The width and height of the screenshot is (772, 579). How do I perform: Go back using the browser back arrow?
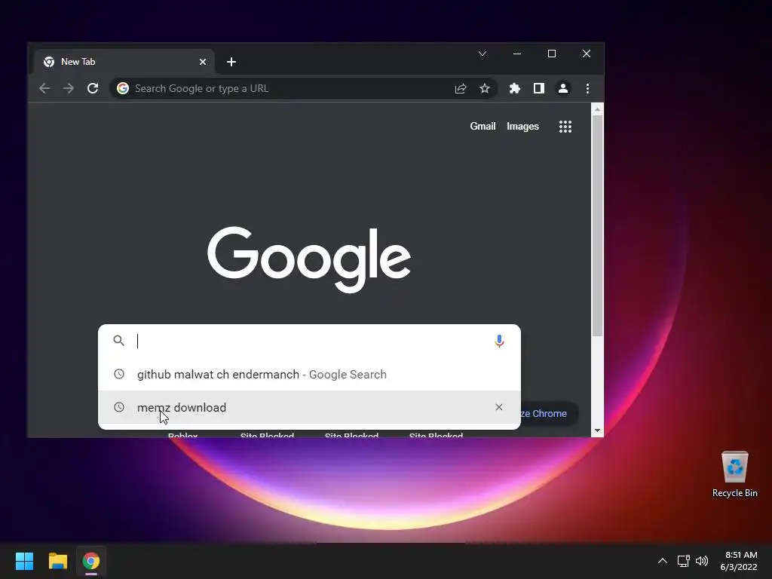(44, 89)
